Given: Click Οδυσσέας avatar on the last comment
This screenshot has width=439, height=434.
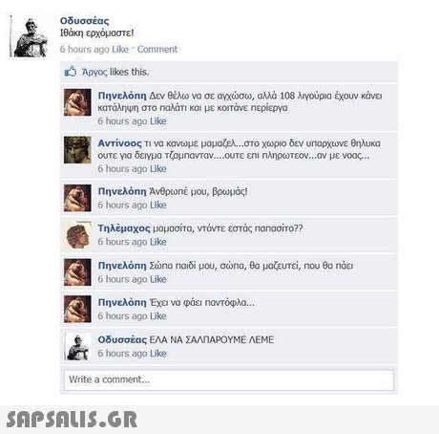Looking at the screenshot, I should pyautogui.click(x=77, y=347).
